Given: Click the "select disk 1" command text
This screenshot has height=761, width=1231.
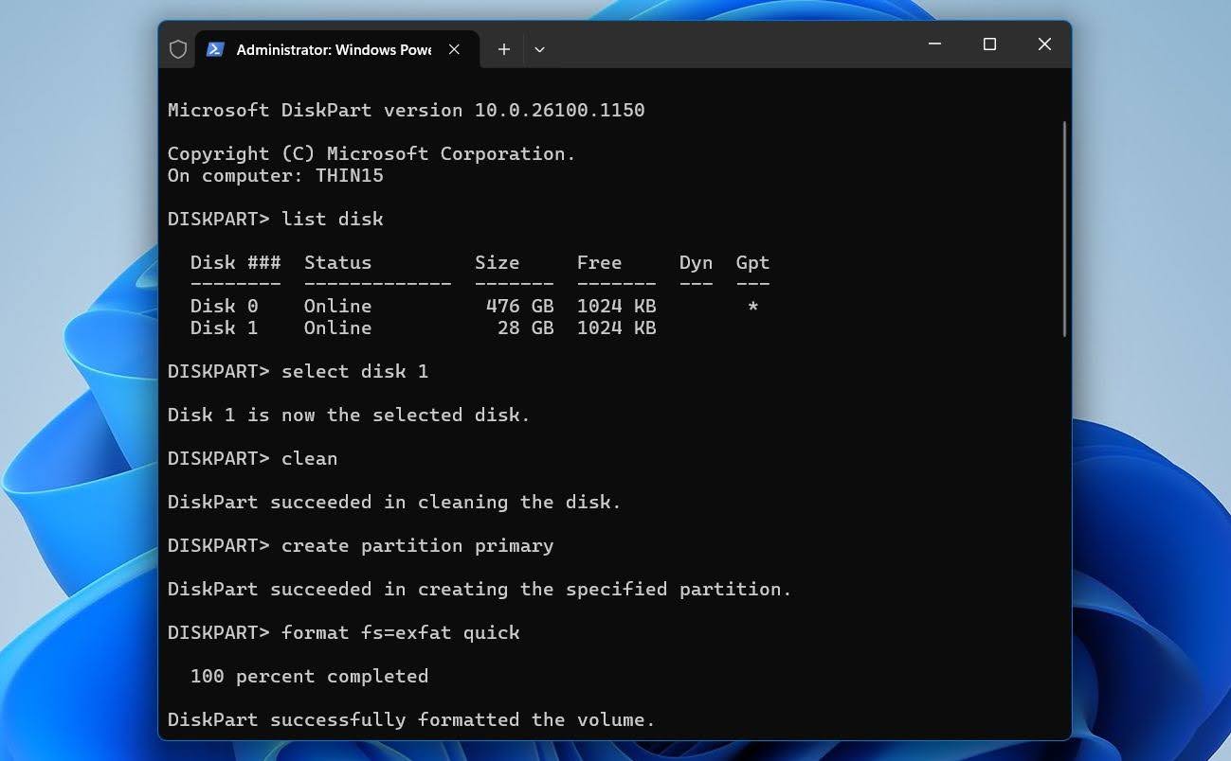Looking at the screenshot, I should (x=355, y=371).
